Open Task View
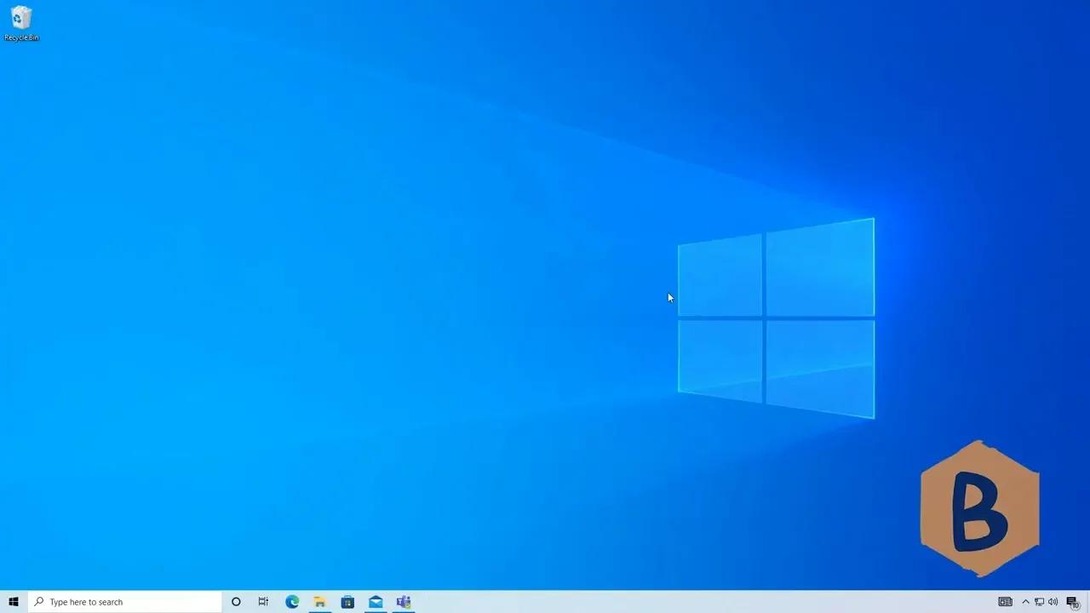1090x613 pixels. pyautogui.click(x=263, y=602)
